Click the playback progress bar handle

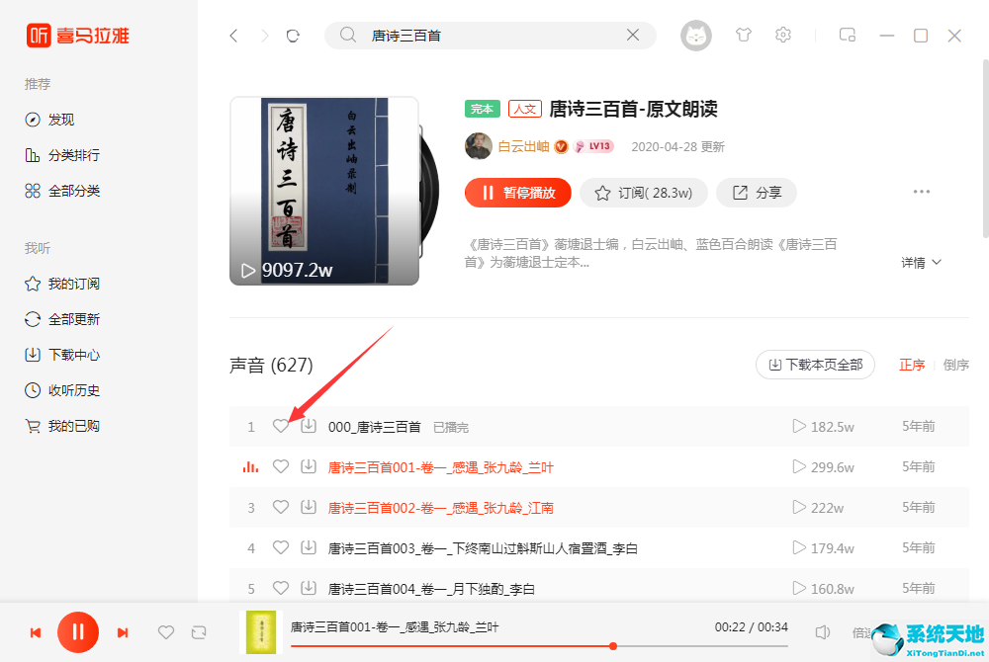pos(613,646)
